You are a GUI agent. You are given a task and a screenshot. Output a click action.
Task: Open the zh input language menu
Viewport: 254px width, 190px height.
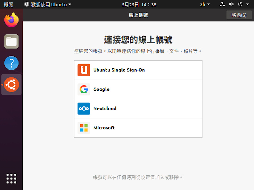[205, 4]
